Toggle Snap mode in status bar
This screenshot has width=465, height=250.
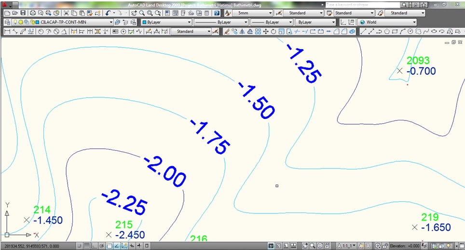click(x=79, y=246)
